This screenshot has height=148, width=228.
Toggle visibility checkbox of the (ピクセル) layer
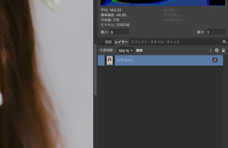pyautogui.click(x=215, y=60)
